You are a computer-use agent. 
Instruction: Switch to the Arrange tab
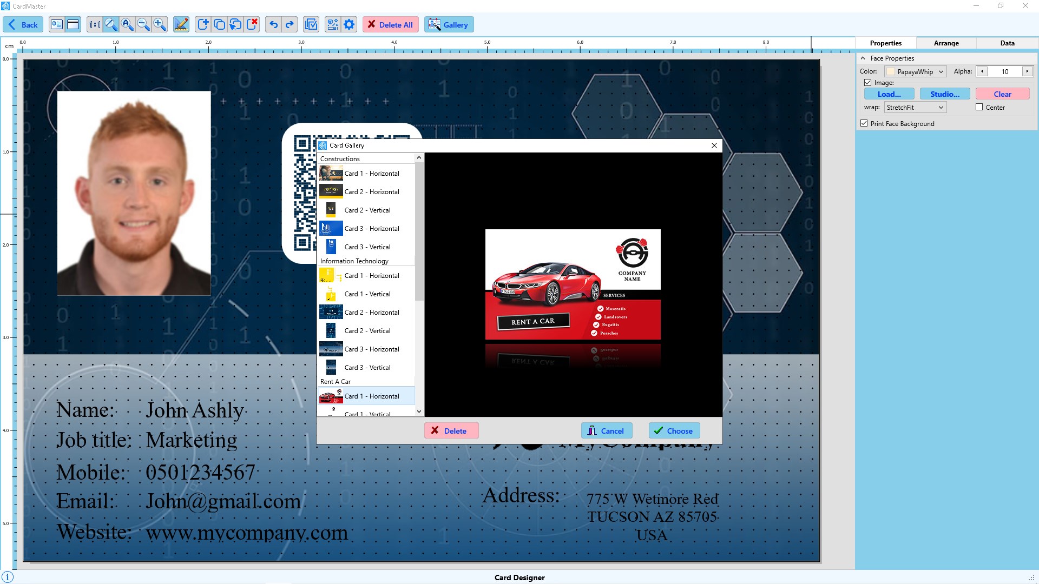[946, 43]
